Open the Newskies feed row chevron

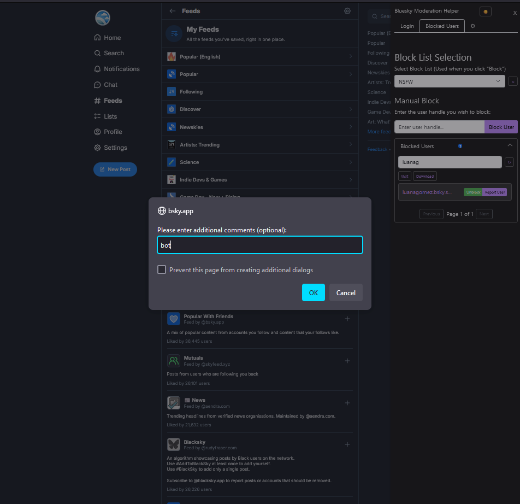351,127
